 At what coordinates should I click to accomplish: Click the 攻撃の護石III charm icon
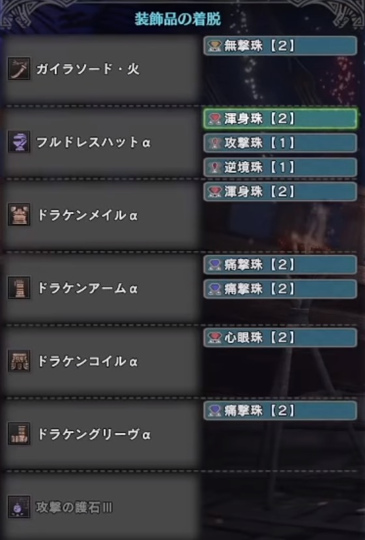click(20, 507)
